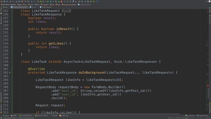
Task: Click the @Override annotation text
Action: click(37, 69)
